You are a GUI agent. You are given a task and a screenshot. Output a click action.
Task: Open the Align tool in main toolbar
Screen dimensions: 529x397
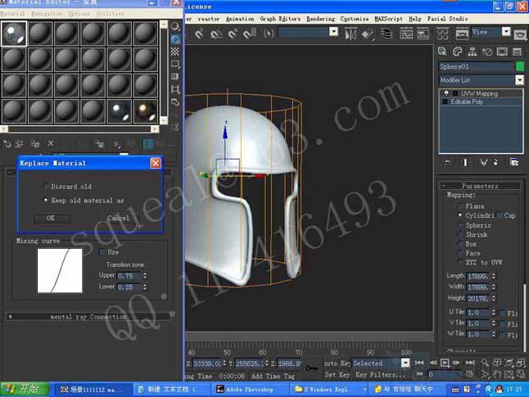pyautogui.click(x=368, y=34)
